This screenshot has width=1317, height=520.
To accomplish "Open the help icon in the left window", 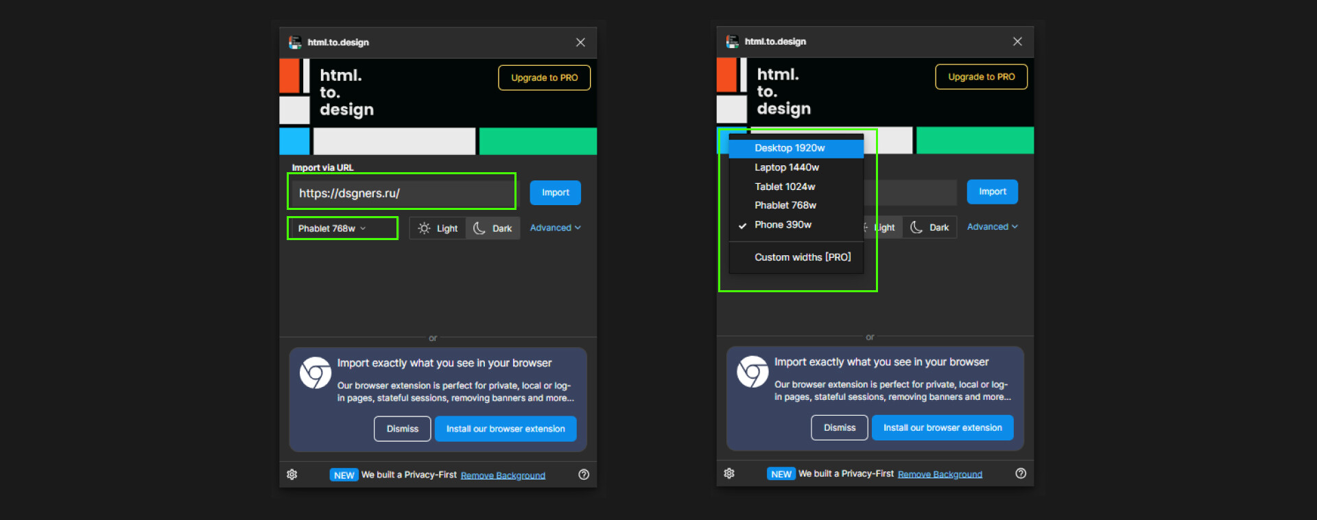I will point(584,475).
